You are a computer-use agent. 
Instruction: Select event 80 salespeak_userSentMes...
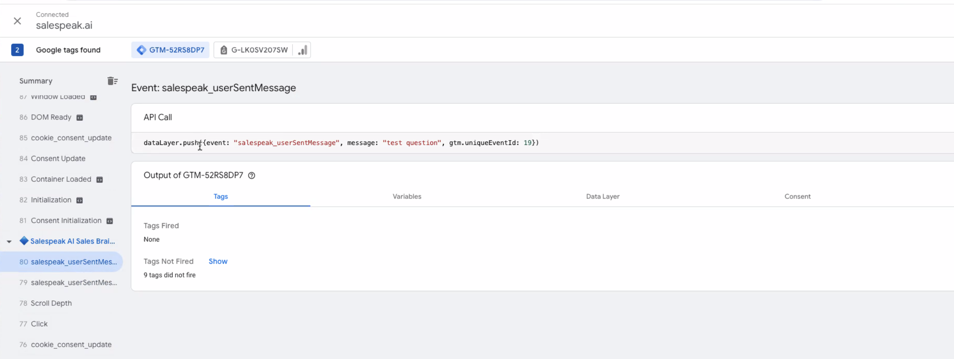61,262
